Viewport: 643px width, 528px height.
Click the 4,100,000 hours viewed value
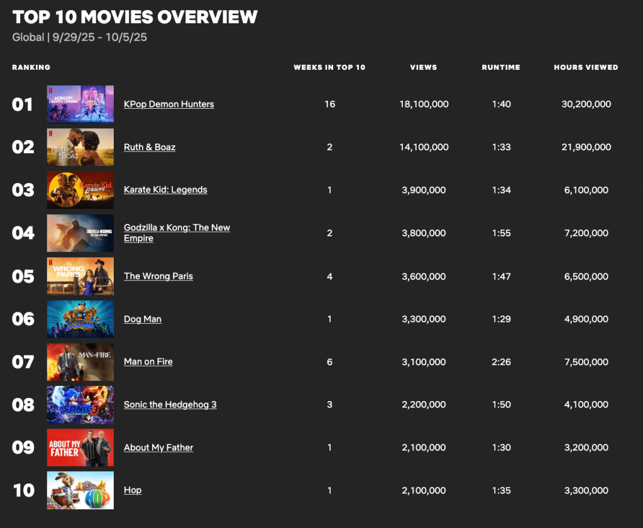pos(586,405)
